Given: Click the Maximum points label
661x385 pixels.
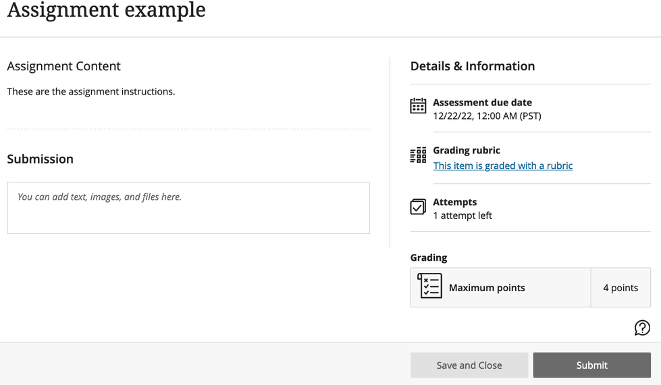Looking at the screenshot, I should [x=487, y=288].
